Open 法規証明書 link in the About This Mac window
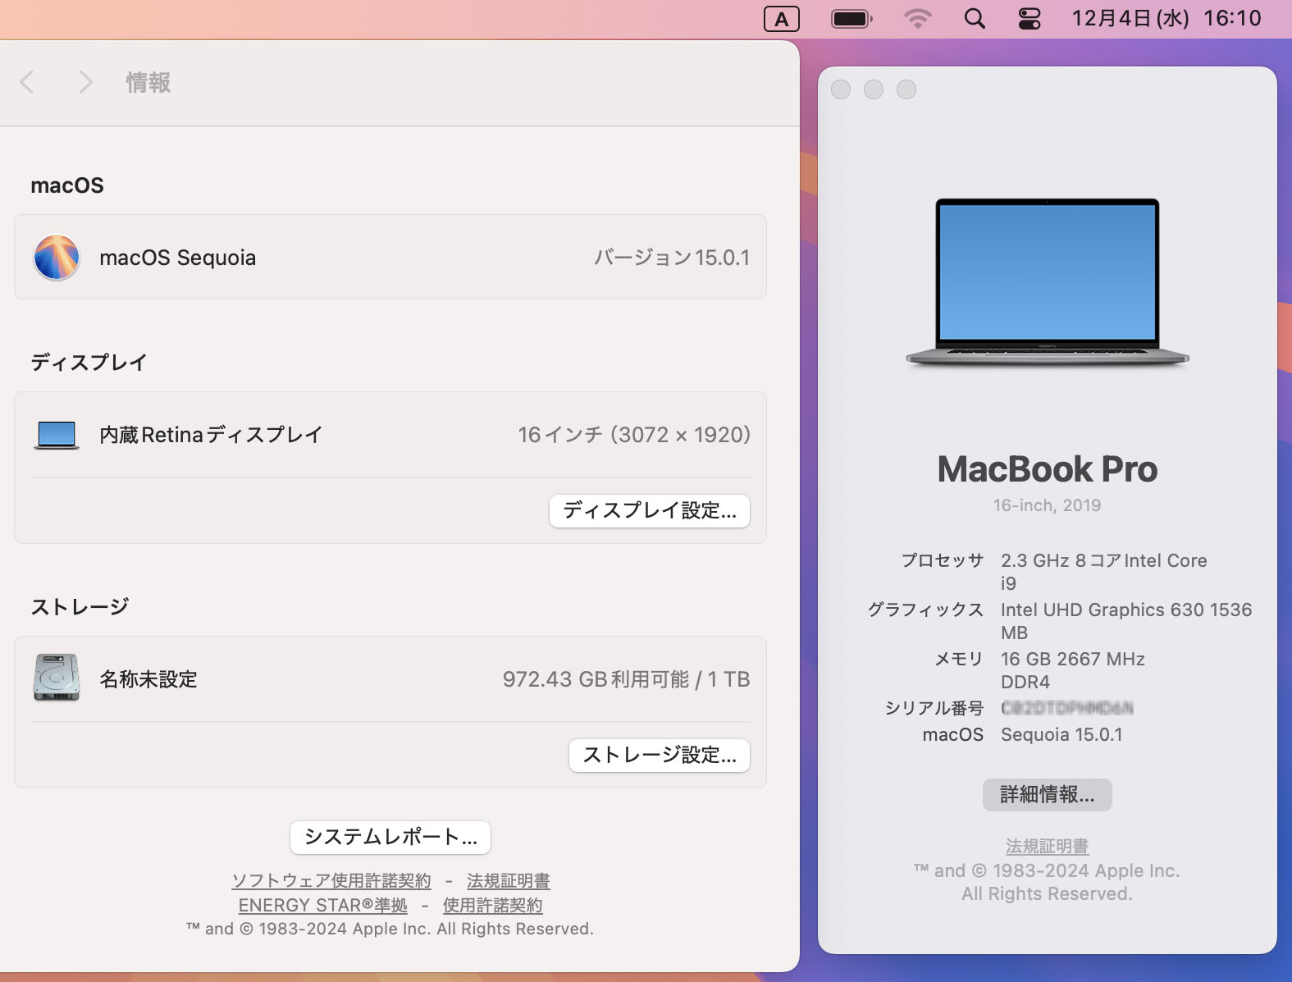Screen dimensions: 1292x982 point(1048,846)
